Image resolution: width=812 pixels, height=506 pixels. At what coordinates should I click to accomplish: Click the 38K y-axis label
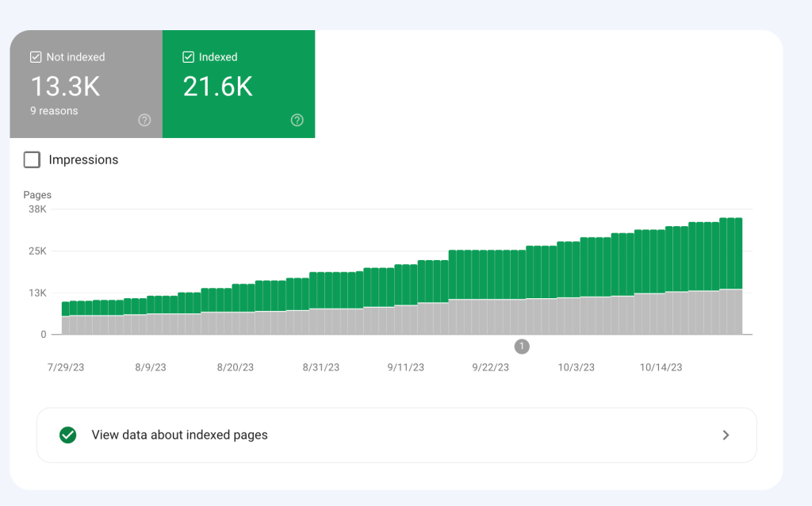[x=37, y=209]
